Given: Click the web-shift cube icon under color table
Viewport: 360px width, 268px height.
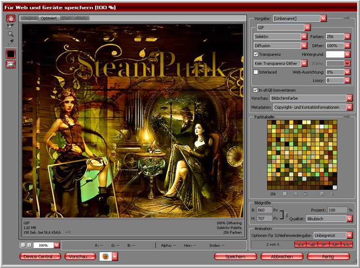Looking at the screenshot, I should coord(295,194).
